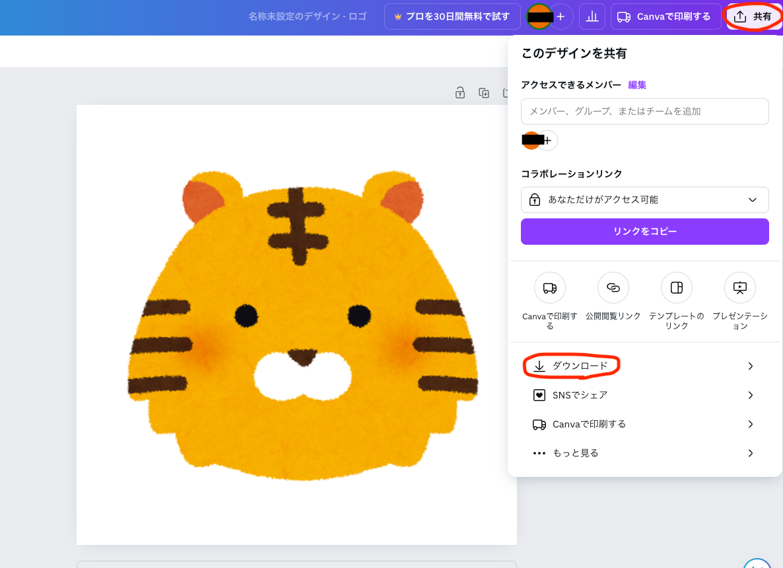Viewport: 783px width, 568px height.
Task: Click the SNS heart icon
Action: 539,395
